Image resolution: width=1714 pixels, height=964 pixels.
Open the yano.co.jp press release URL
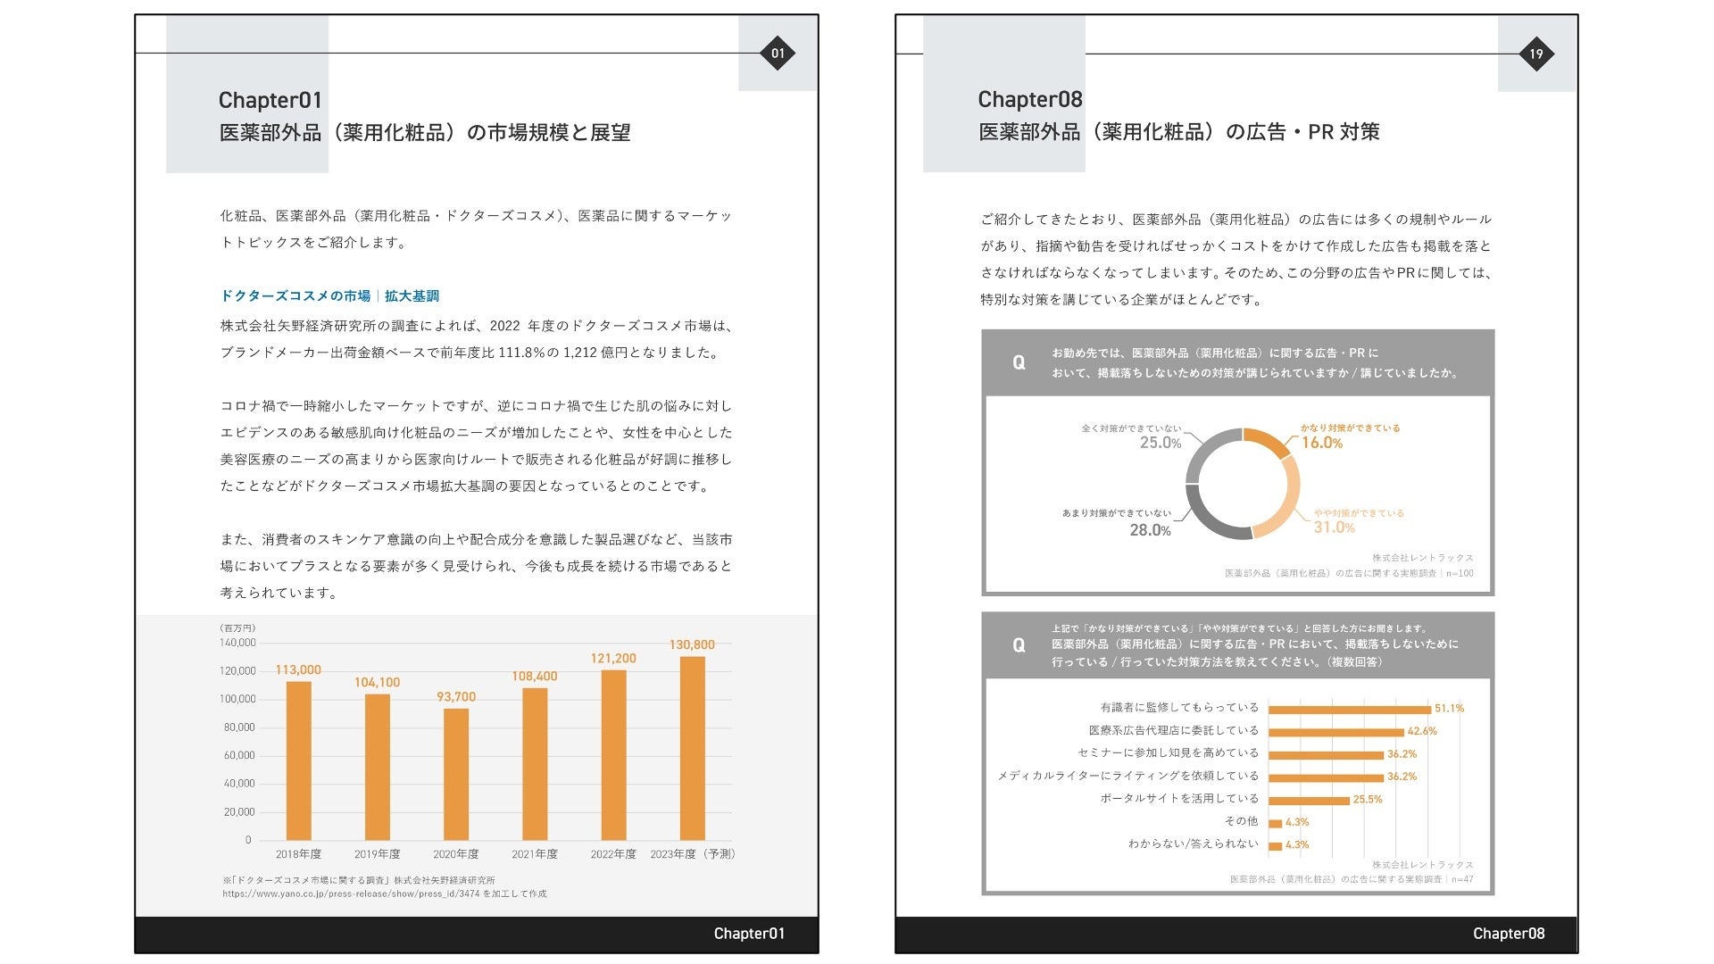[x=351, y=893]
